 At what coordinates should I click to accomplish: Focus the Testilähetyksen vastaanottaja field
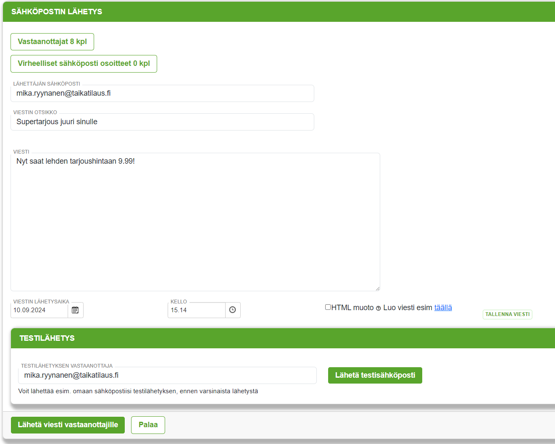tap(167, 375)
